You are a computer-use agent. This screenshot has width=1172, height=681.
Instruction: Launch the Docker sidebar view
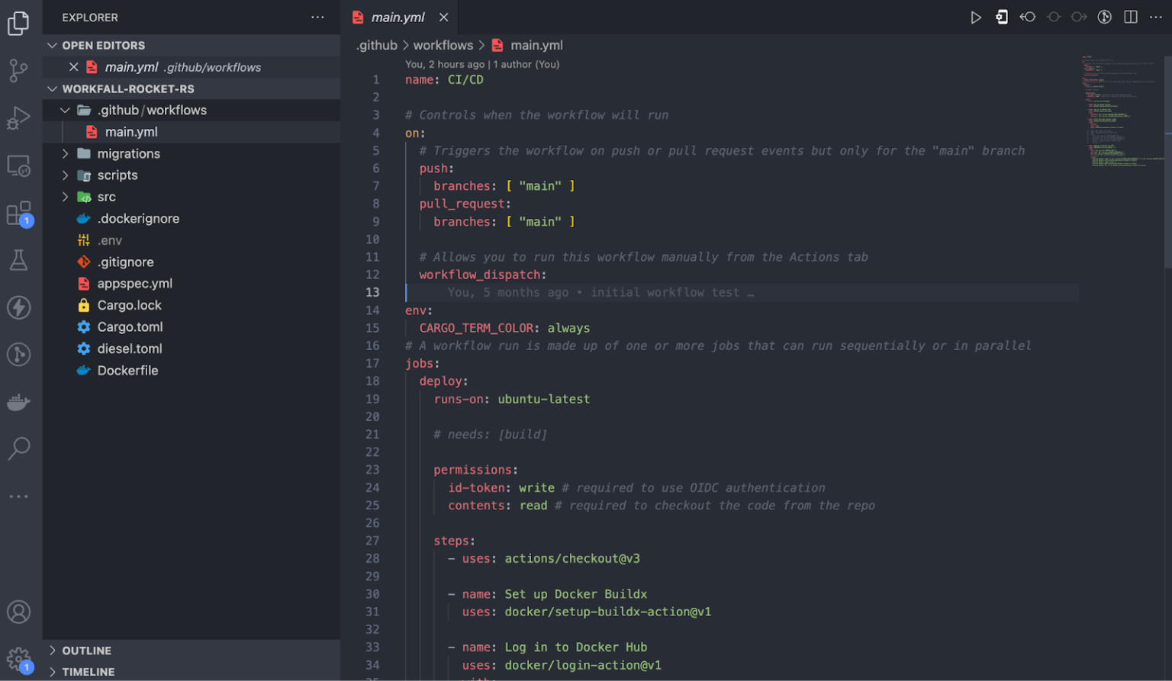point(19,402)
